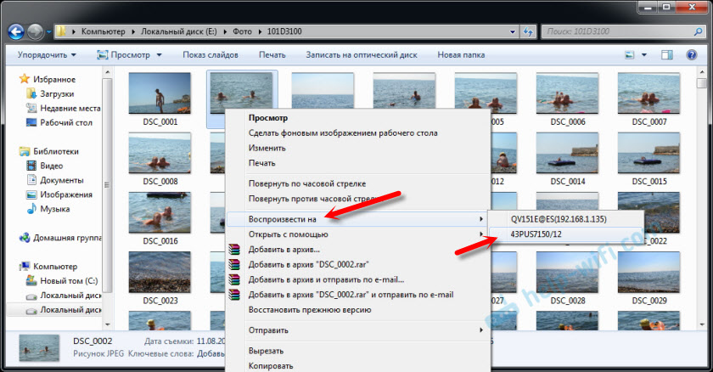Toggle the preview pane icon
713x372 pixels.
667,55
